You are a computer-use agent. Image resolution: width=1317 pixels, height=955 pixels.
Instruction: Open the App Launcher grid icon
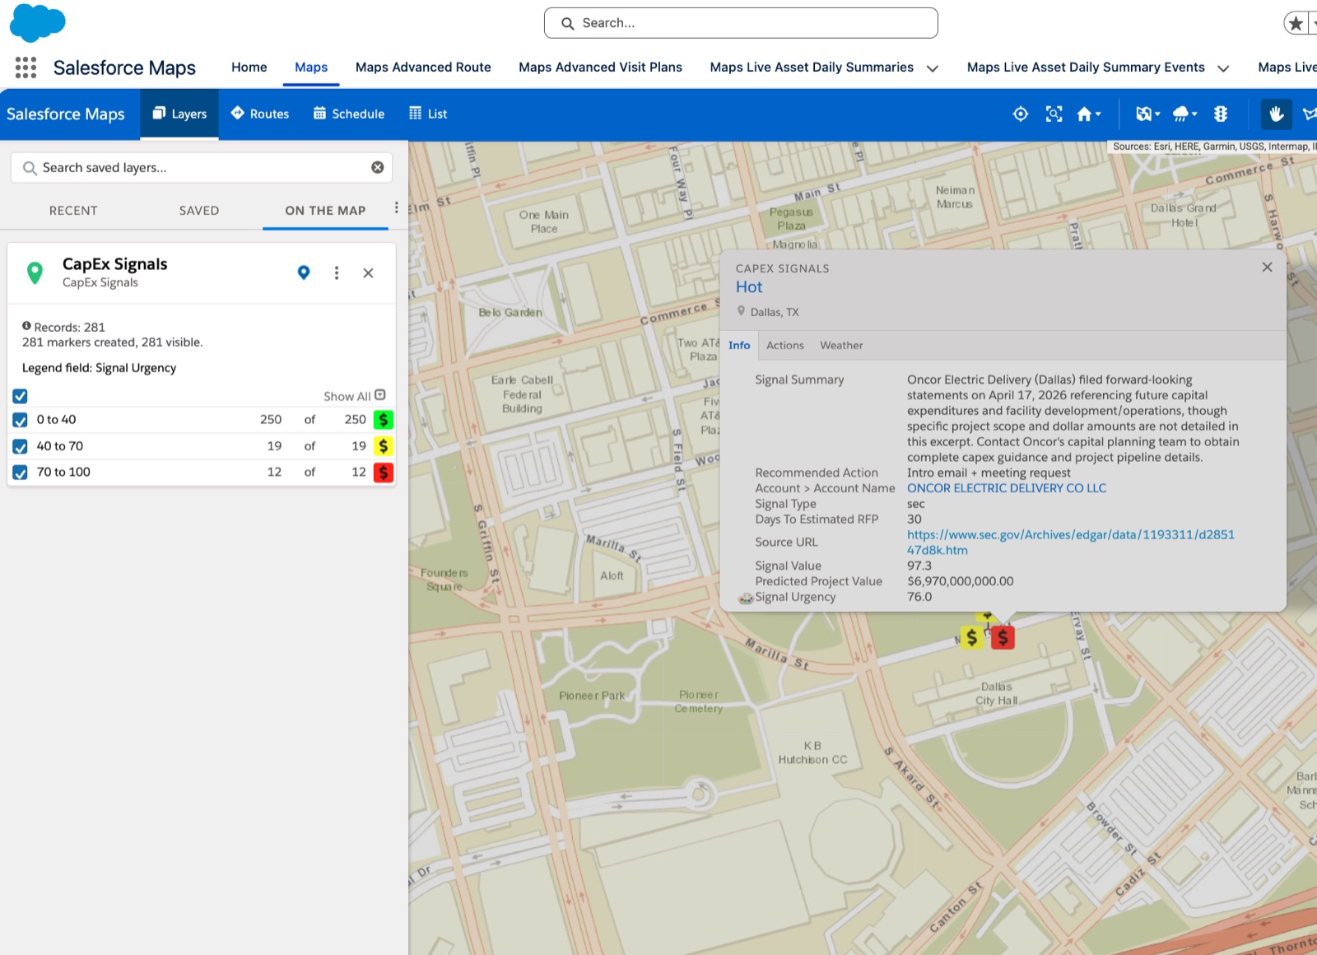(x=26, y=68)
